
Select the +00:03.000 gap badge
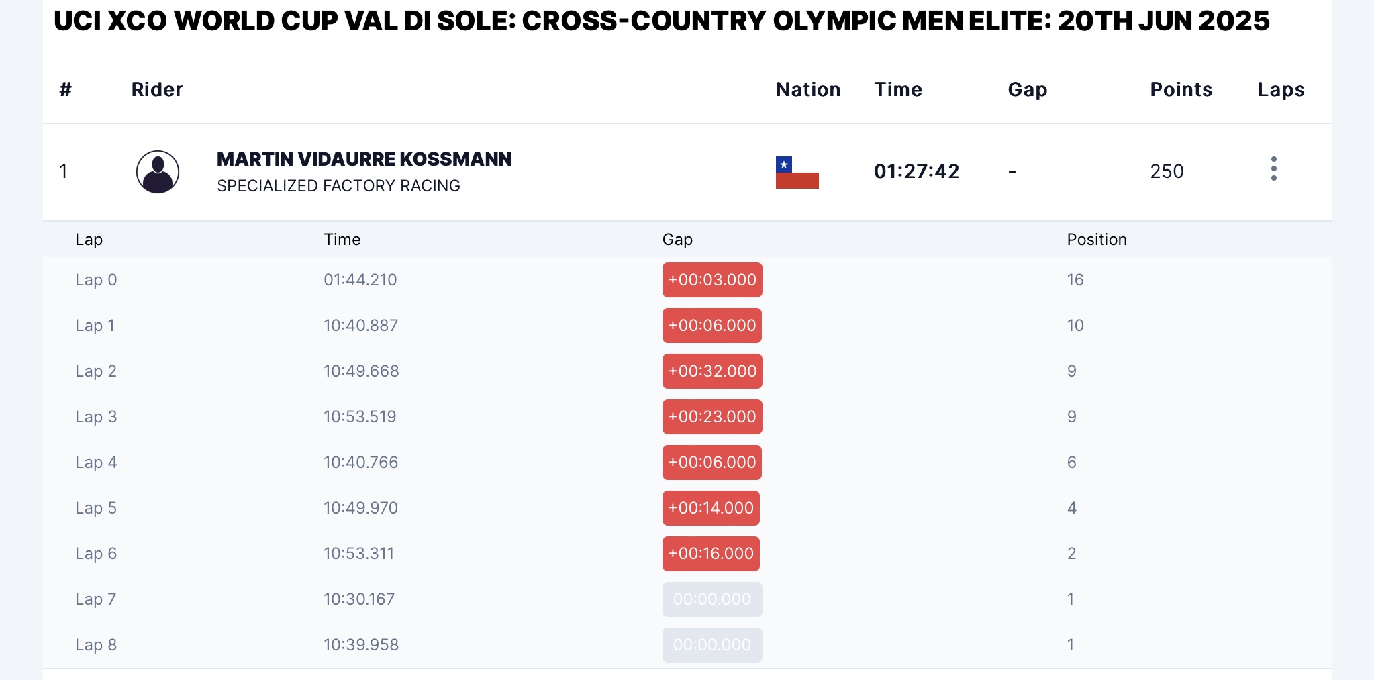click(x=712, y=280)
